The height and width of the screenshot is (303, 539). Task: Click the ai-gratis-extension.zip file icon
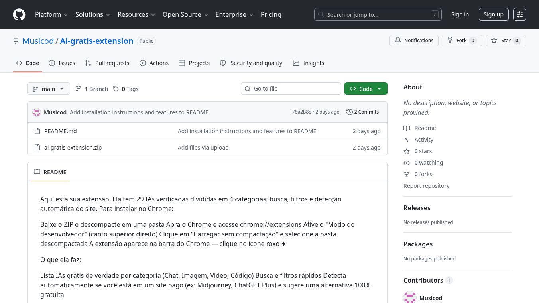37,148
